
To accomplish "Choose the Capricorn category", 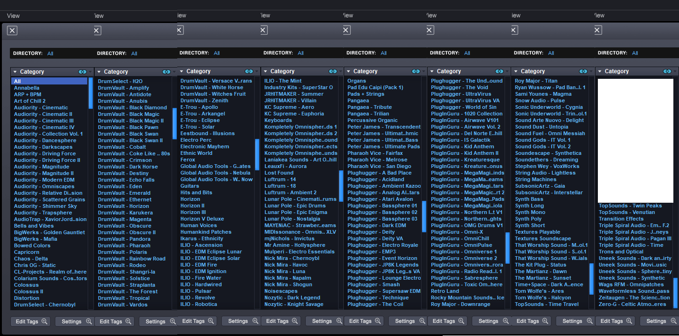I will [27, 252].
